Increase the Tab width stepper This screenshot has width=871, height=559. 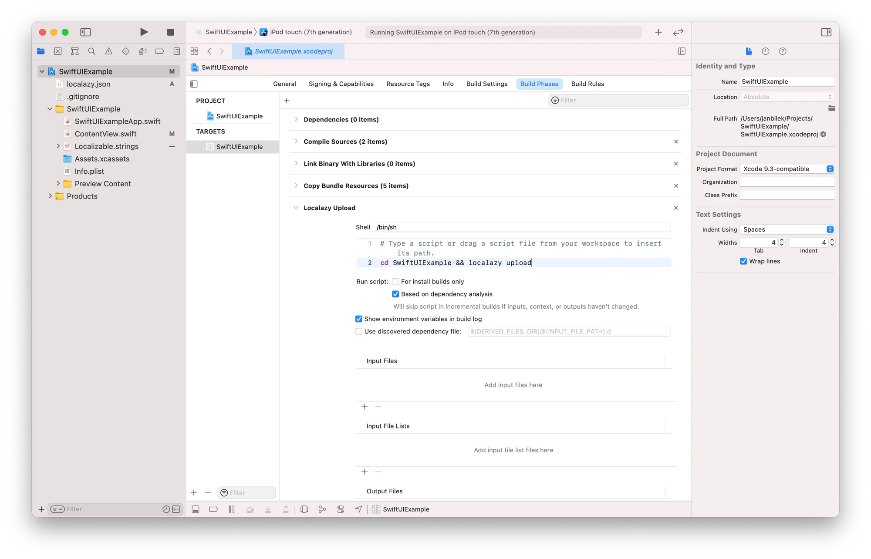click(782, 240)
